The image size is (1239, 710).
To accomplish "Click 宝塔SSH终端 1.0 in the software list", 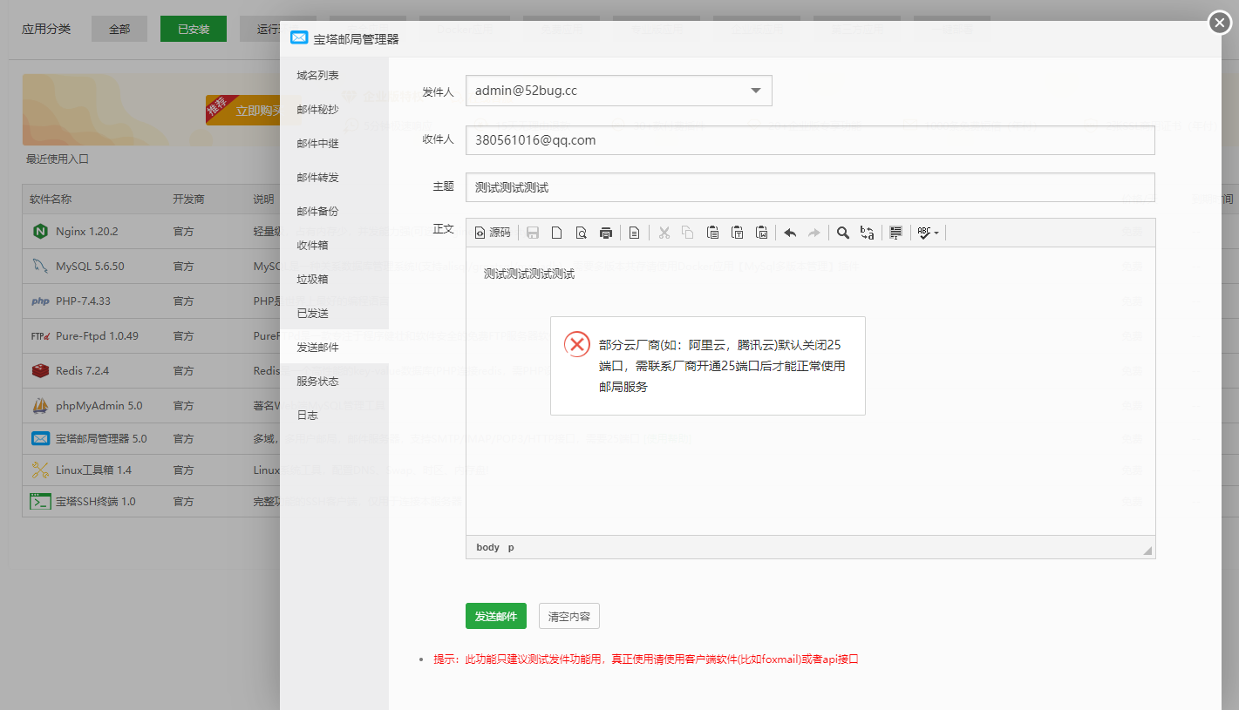I will pyautogui.click(x=96, y=502).
